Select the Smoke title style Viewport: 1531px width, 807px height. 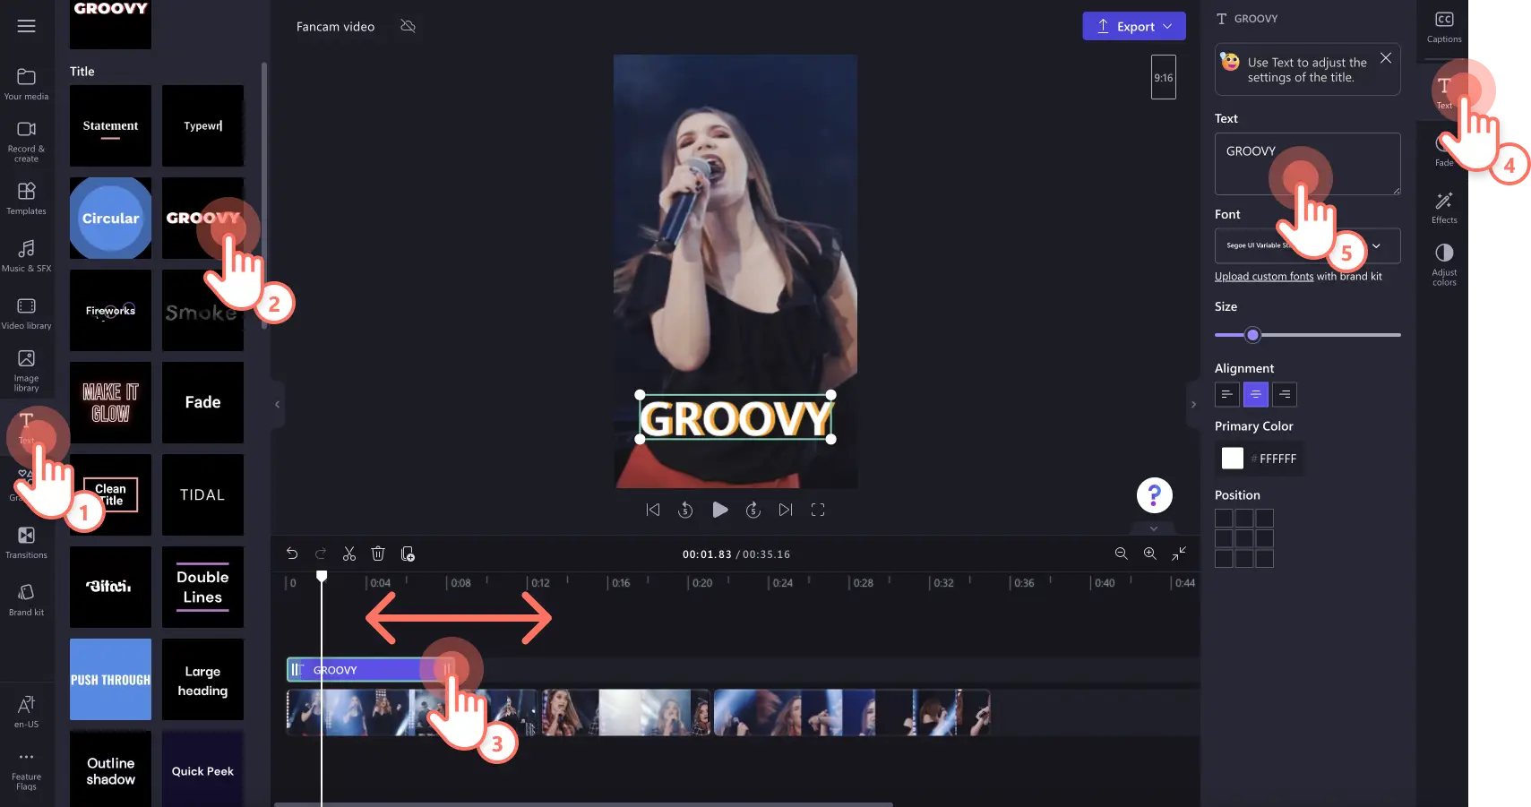202,310
